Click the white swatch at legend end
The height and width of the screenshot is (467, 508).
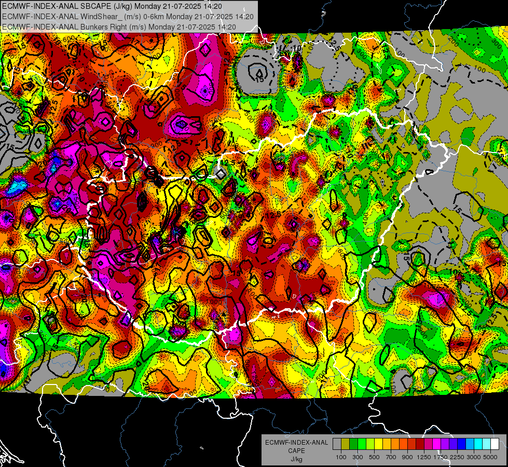click(495, 444)
